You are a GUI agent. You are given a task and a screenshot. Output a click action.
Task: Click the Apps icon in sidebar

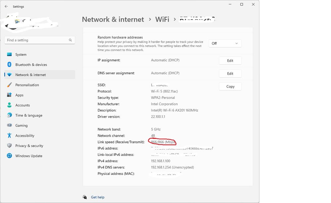[9, 95]
